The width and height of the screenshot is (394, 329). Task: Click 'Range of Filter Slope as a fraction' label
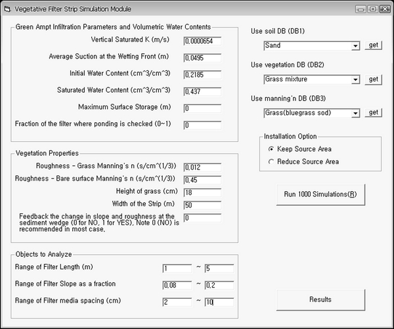[65, 284]
